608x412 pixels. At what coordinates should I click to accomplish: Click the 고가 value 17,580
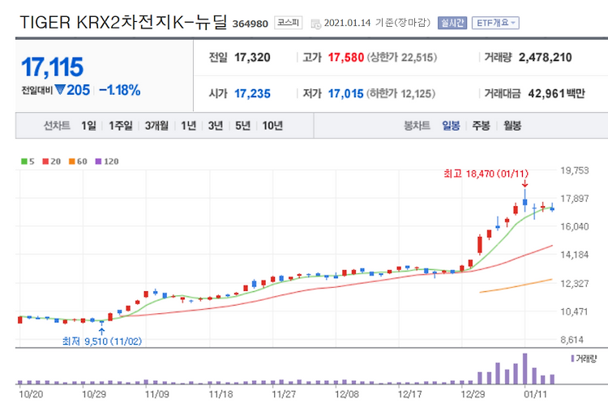pos(346,58)
